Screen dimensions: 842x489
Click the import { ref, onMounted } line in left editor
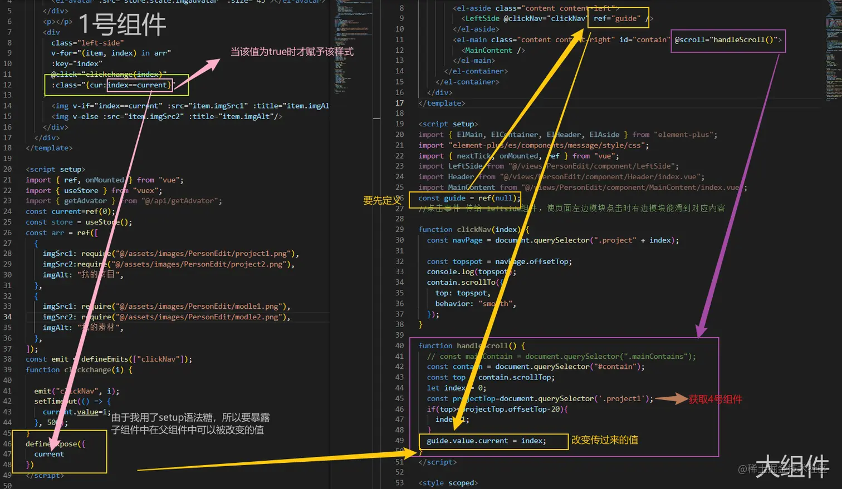pyautogui.click(x=105, y=180)
